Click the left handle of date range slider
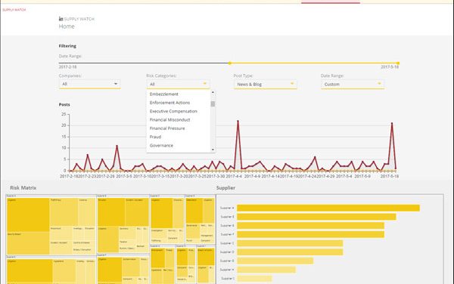 click(x=229, y=63)
